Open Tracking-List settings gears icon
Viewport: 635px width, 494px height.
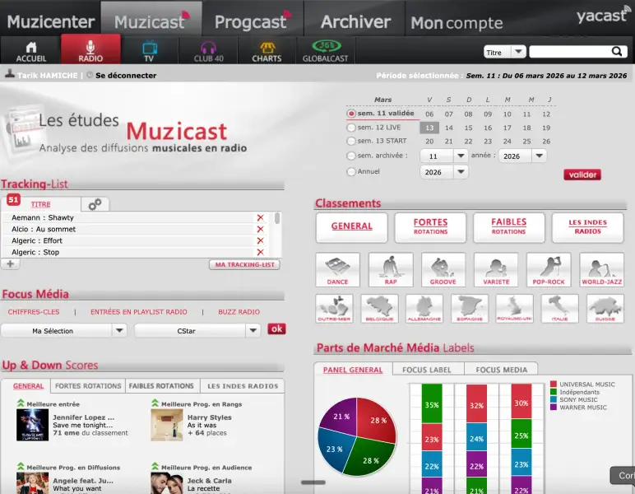(95, 204)
